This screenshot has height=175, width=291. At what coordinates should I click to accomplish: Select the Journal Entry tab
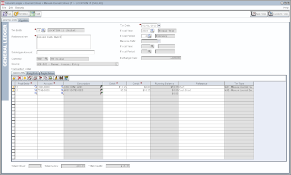pyautogui.click(x=10, y=20)
